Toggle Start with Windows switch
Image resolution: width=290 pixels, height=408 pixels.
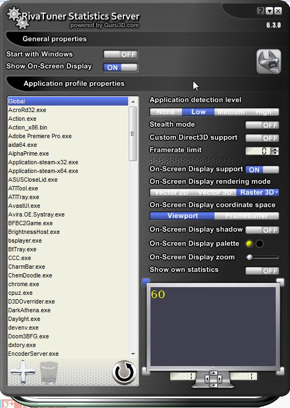click(x=121, y=54)
